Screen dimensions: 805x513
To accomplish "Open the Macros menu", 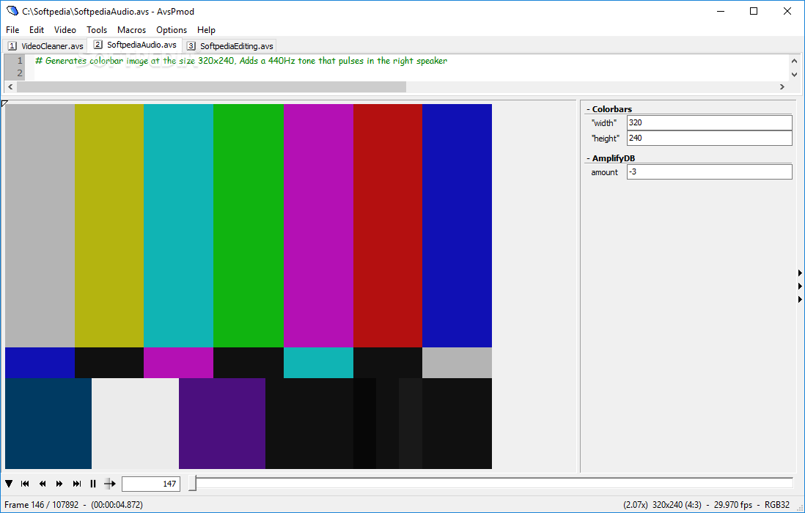I will (131, 30).
